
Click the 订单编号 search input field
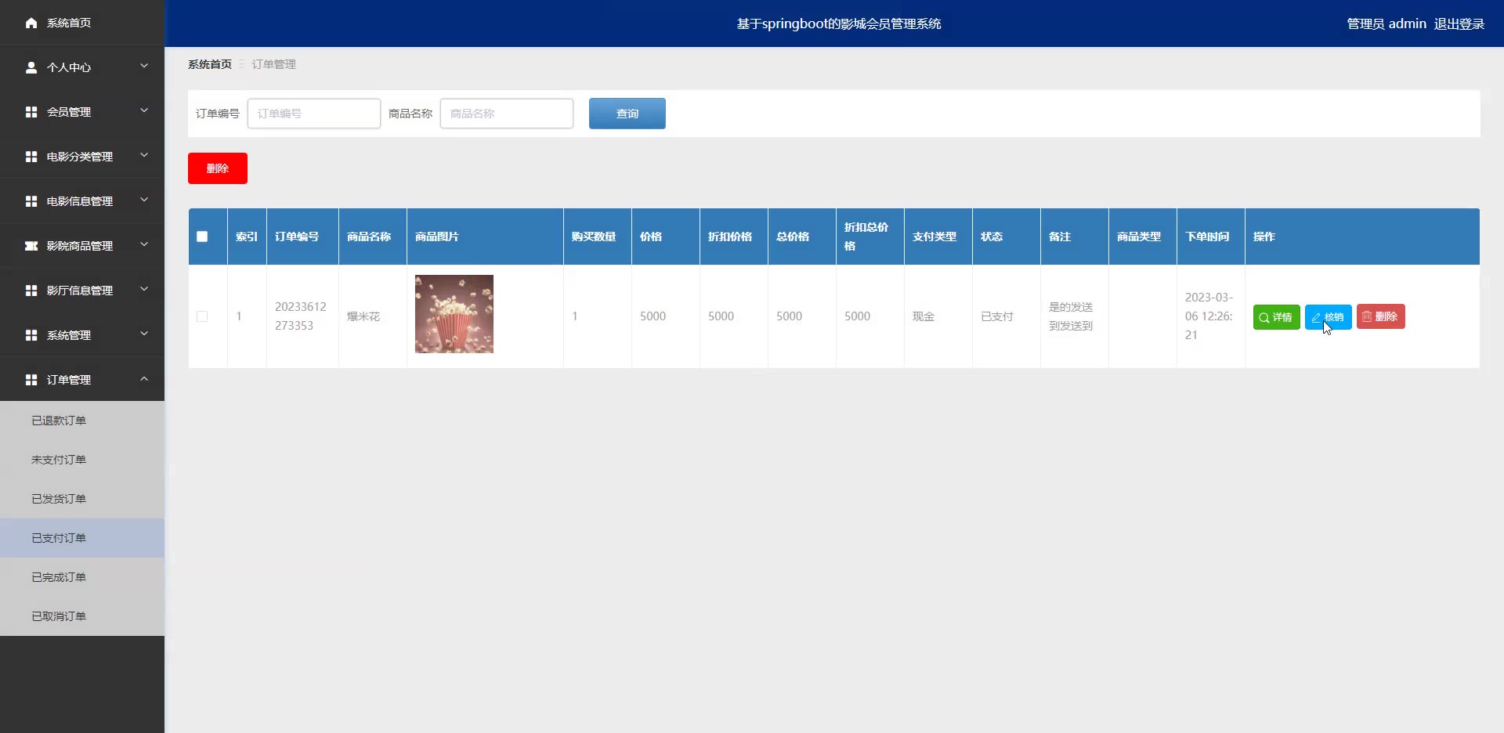tap(314, 114)
